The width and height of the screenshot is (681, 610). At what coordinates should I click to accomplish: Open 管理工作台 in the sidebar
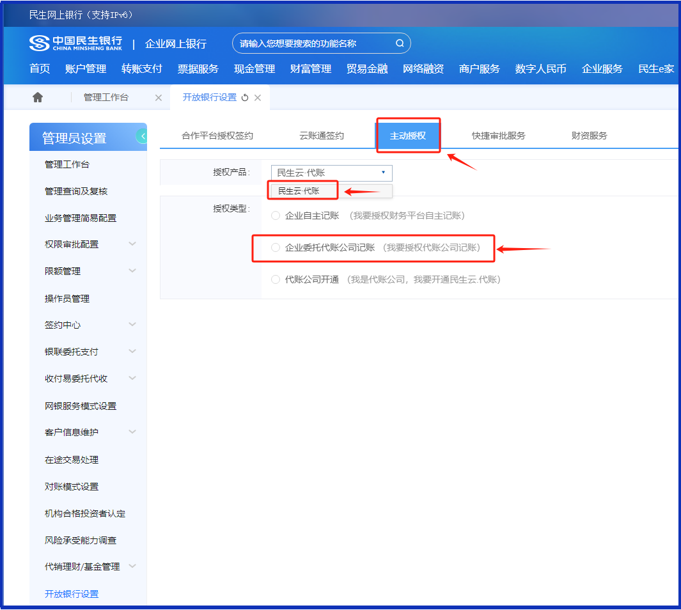(x=67, y=164)
